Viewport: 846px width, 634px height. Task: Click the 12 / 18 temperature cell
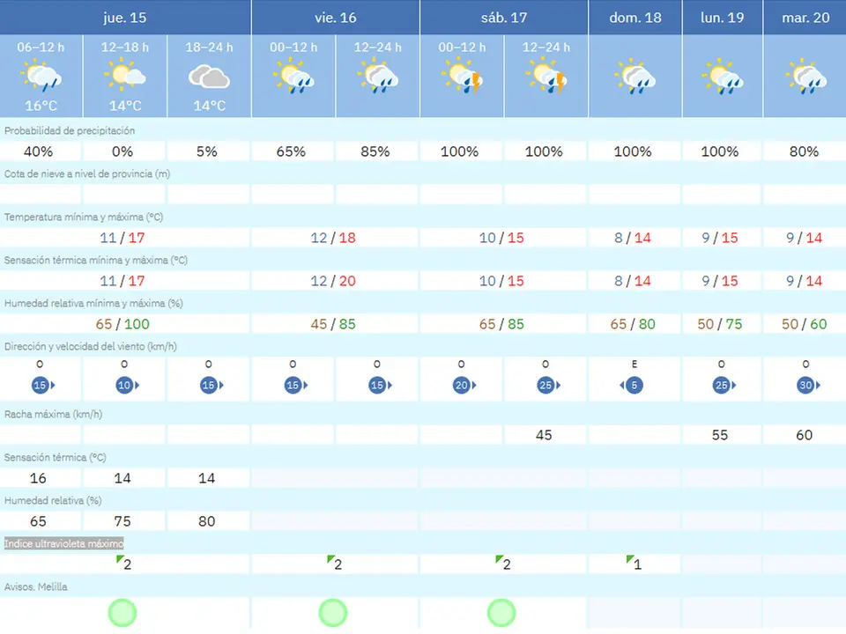pos(335,238)
